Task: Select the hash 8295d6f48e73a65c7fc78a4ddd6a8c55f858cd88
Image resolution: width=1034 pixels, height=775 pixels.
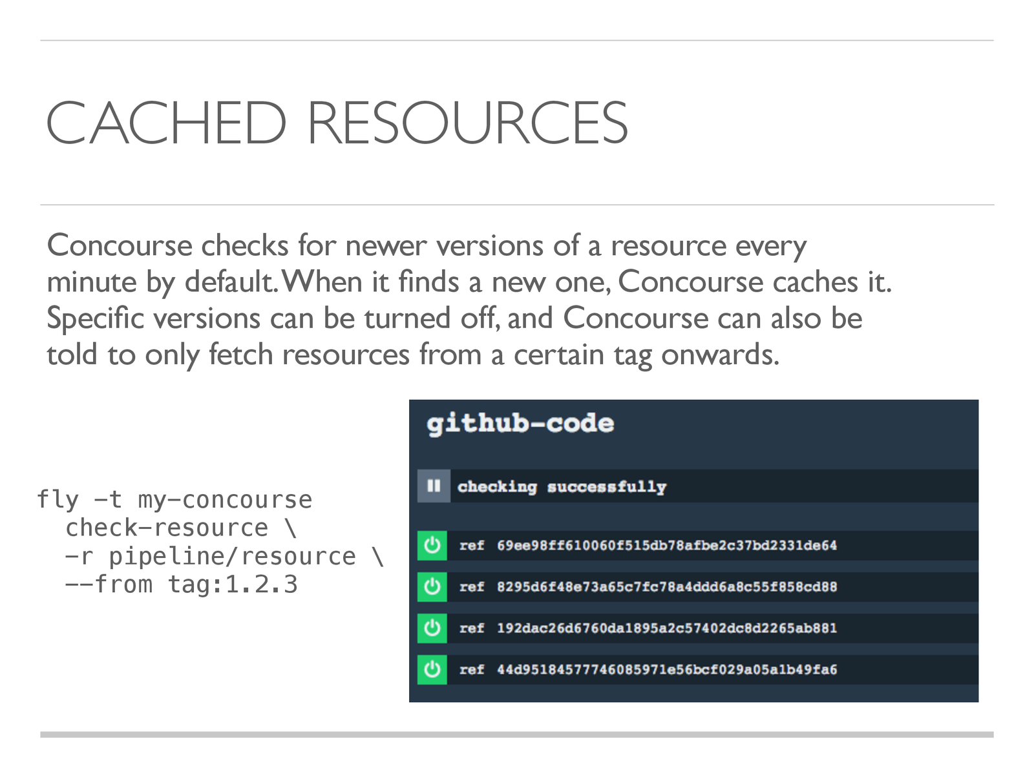Action: [667, 587]
